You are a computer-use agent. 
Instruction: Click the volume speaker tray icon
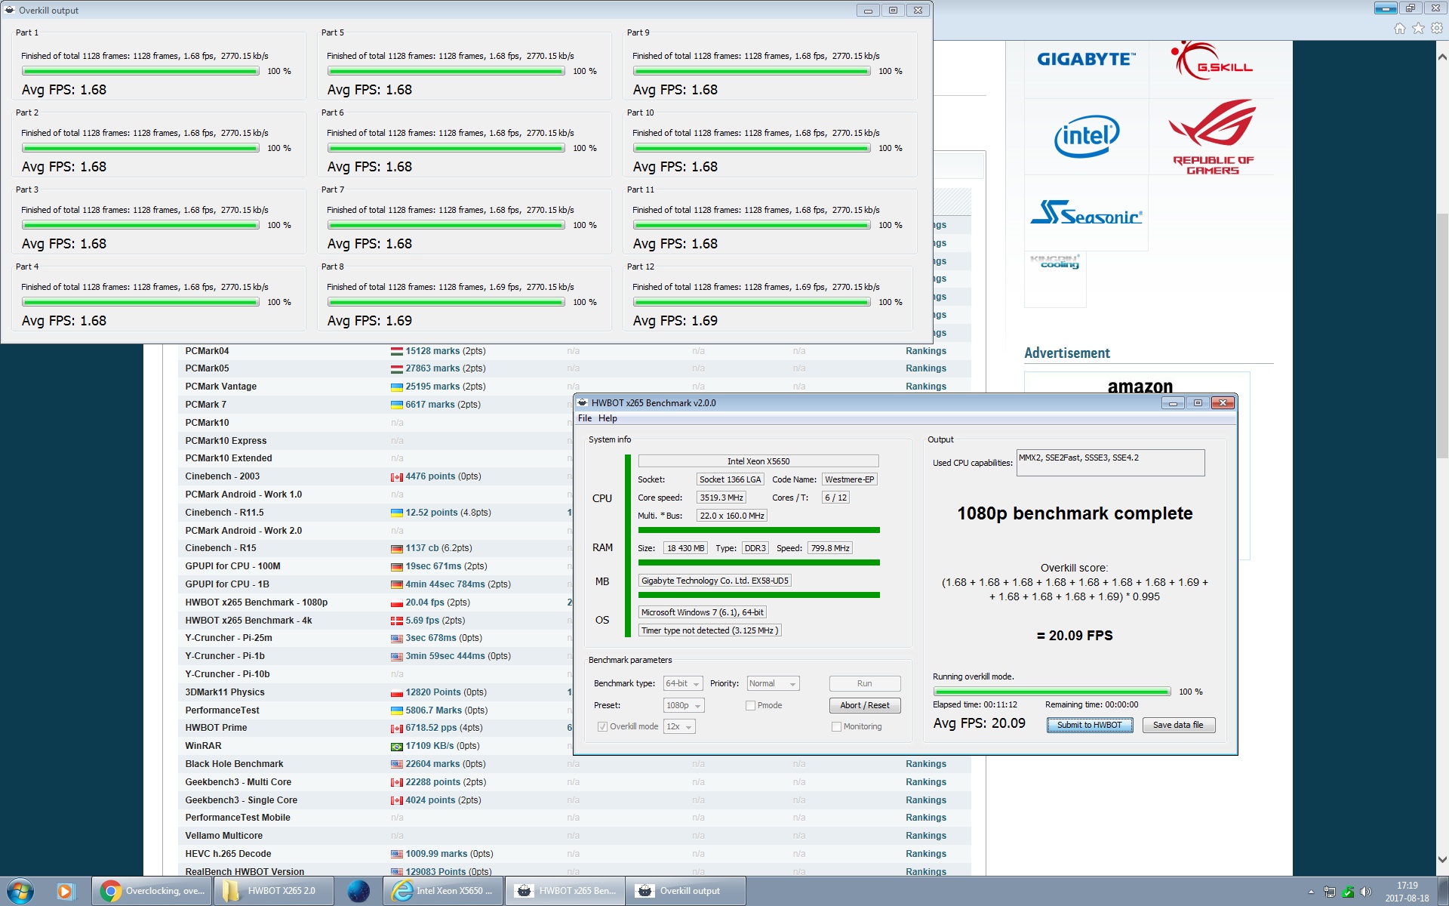point(1365,892)
